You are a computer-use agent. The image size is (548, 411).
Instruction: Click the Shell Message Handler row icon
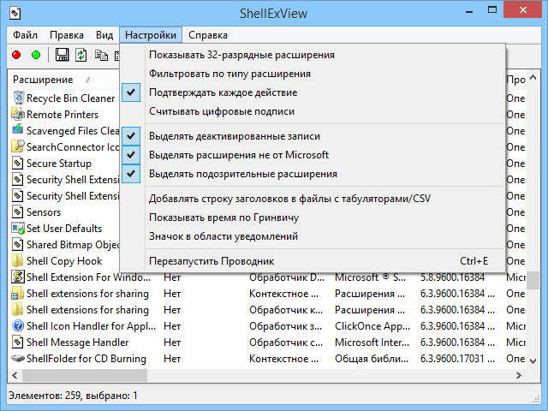tap(17, 342)
